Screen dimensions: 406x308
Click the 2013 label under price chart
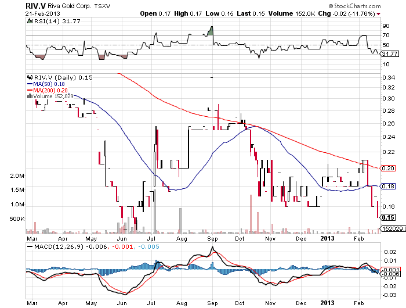[327, 238]
